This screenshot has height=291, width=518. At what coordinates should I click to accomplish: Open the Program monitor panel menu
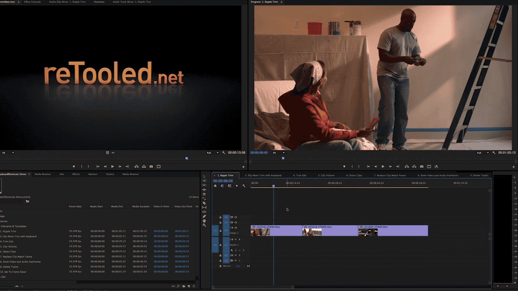point(281,2)
